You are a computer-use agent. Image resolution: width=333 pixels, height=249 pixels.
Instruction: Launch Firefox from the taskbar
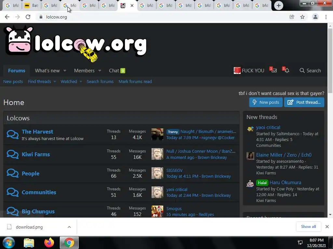pyautogui.click(x=49, y=243)
